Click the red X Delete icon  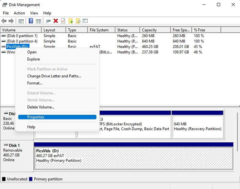coord(56,21)
